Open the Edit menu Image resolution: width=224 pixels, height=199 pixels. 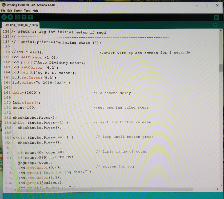point(10,11)
